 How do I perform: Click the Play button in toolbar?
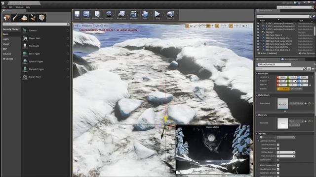(157, 14)
